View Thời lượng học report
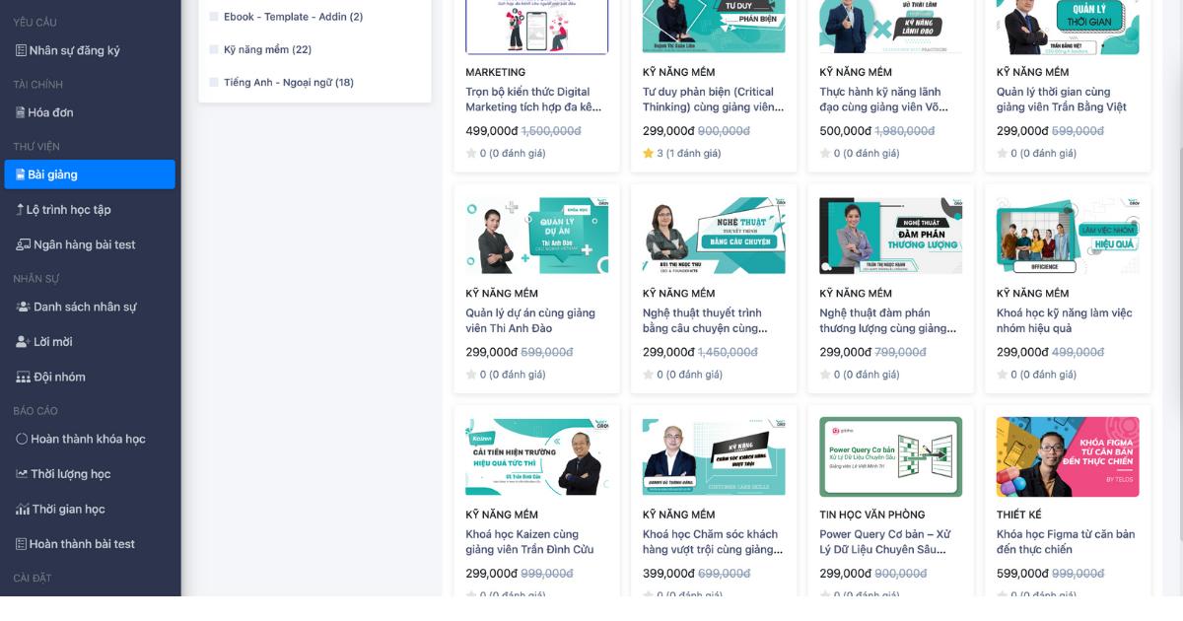1183x621 pixels. tap(90, 474)
